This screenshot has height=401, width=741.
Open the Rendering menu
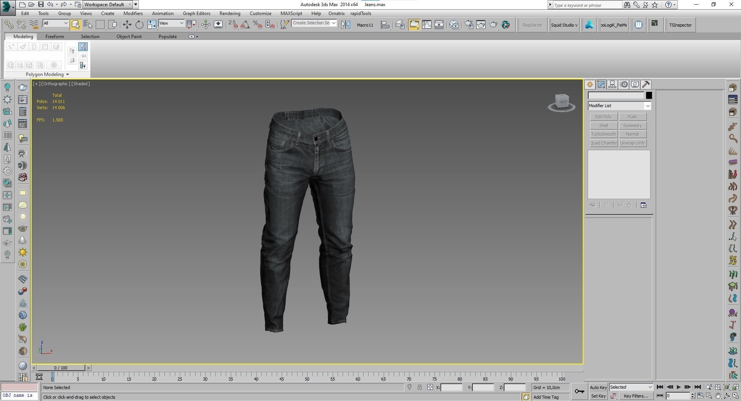(230, 13)
